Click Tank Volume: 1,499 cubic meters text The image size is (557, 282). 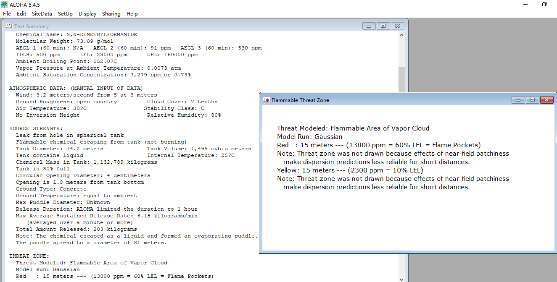pyautogui.click(x=199, y=149)
